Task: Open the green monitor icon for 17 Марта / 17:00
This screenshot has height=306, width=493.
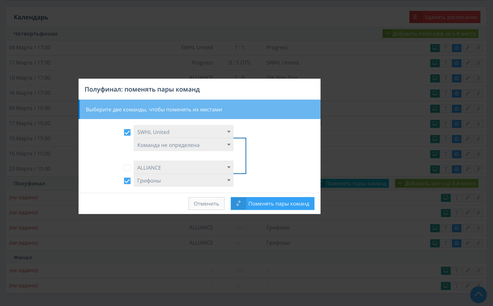Action: [x=435, y=63]
